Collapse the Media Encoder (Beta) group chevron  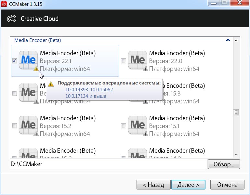(x=228, y=40)
